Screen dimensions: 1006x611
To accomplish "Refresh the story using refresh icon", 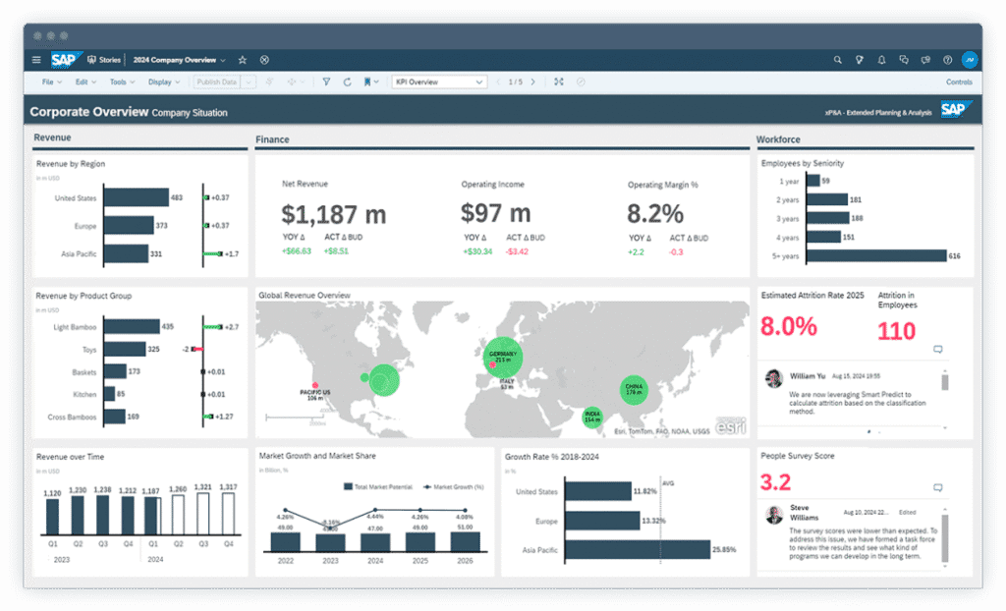I will 347,83.
